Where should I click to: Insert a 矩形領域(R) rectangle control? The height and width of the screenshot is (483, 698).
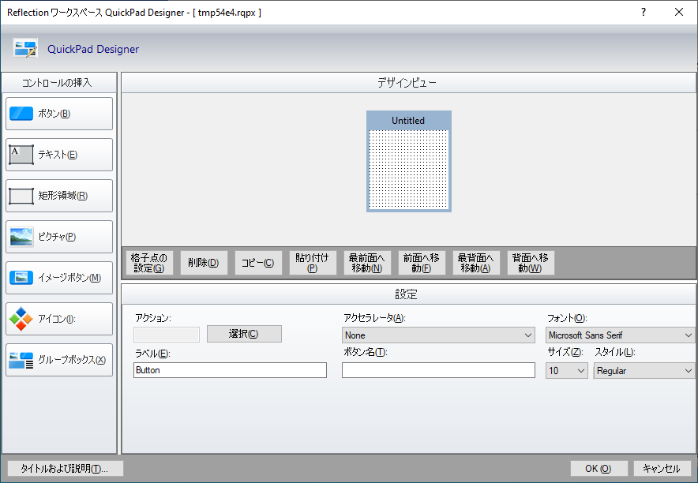pos(59,196)
